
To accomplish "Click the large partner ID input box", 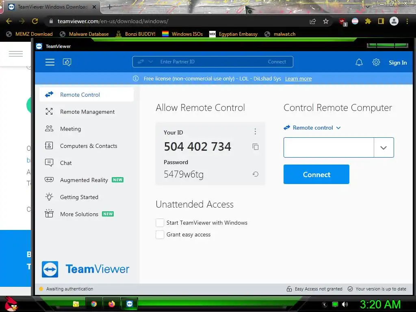I will point(329,147).
